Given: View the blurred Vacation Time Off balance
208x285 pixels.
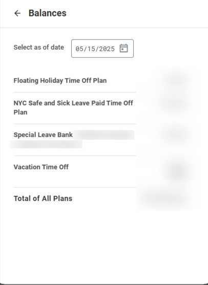Looking at the screenshot, I should [x=179, y=171].
